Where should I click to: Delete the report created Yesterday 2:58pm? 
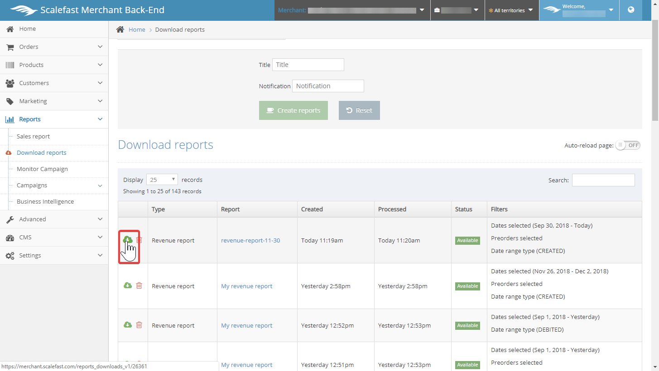[x=139, y=285]
